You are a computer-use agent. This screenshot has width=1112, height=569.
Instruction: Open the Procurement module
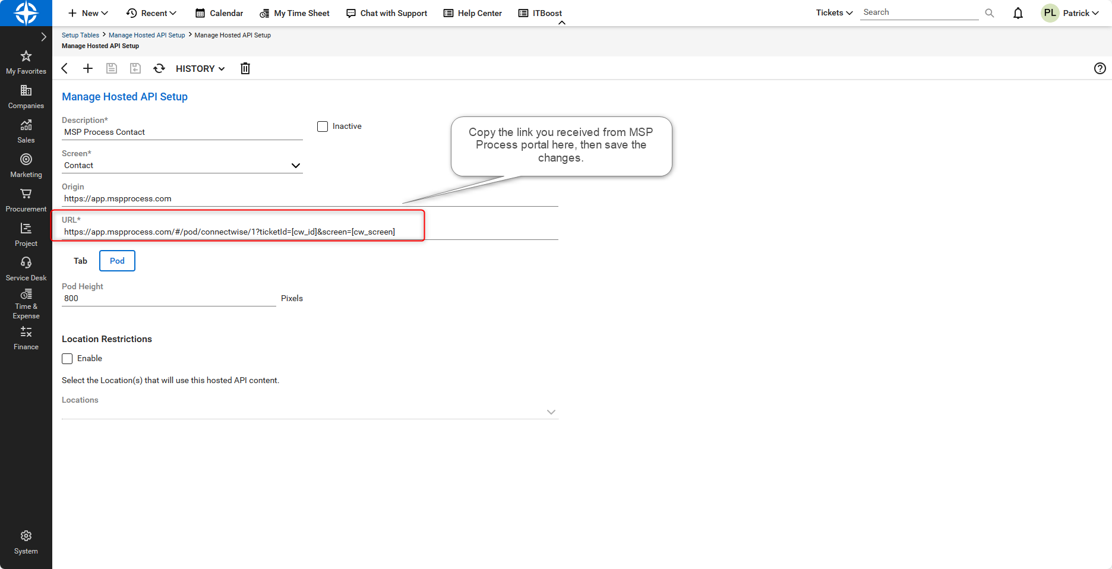tap(26, 201)
